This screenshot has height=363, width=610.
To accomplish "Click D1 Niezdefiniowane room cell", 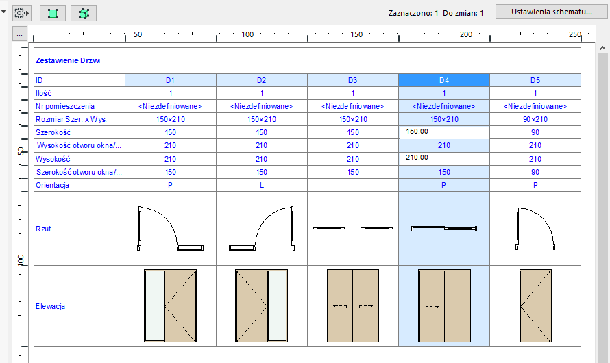I will (x=171, y=106).
